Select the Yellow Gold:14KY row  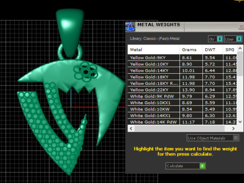(x=182, y=71)
